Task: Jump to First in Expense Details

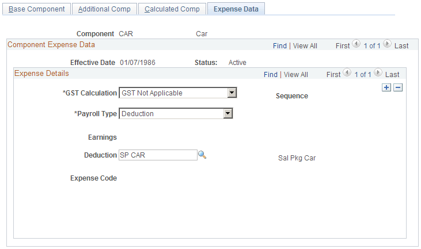Action: 333,75
